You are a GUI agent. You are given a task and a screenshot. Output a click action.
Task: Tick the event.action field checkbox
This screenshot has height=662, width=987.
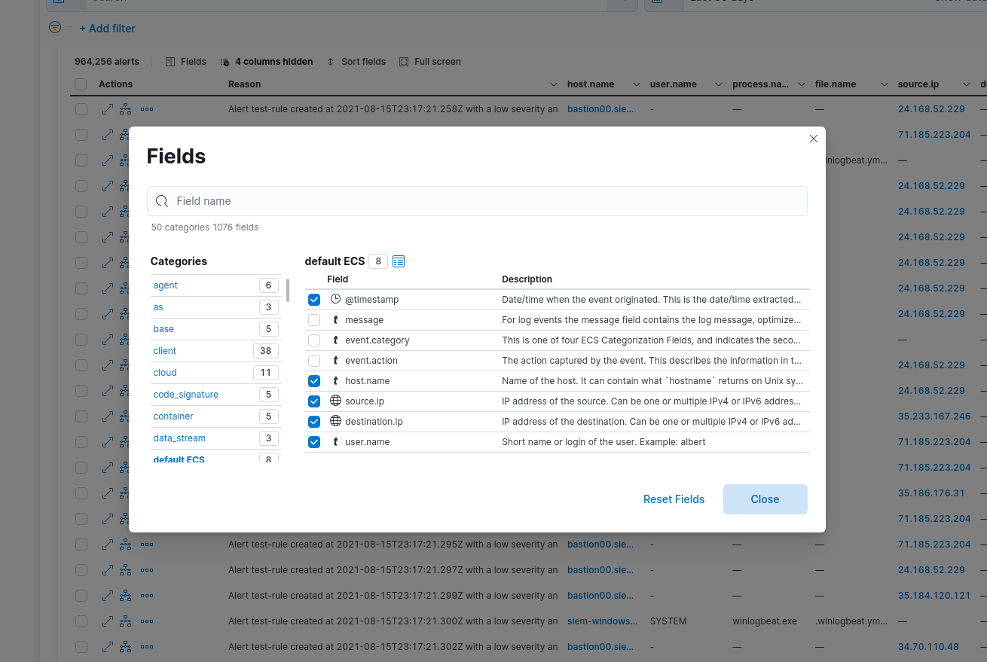click(314, 361)
